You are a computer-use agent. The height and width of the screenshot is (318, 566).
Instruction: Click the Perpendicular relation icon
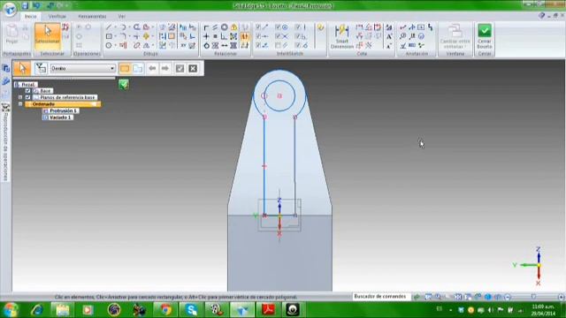224,36
